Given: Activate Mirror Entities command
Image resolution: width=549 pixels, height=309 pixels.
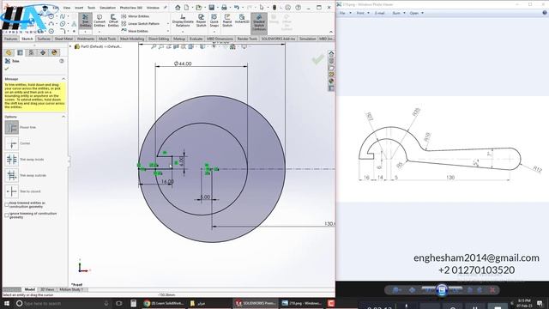Looking at the screenshot, I should 136,16.
